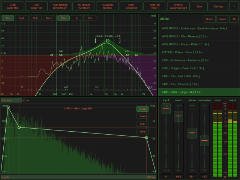Click the EQ peak band handle at 2.3 kHz
Image resolution: width=240 pixels, height=180 pixels.
coord(108,40)
